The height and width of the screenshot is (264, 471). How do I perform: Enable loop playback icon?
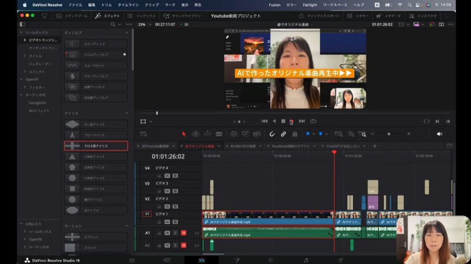coord(313,121)
